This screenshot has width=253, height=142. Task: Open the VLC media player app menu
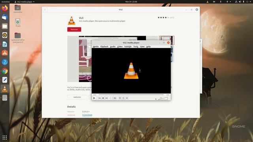(x=25, y=2)
